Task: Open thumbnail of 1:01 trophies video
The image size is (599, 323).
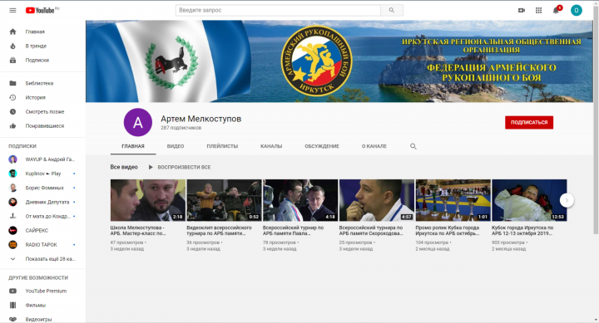Action: pos(453,200)
